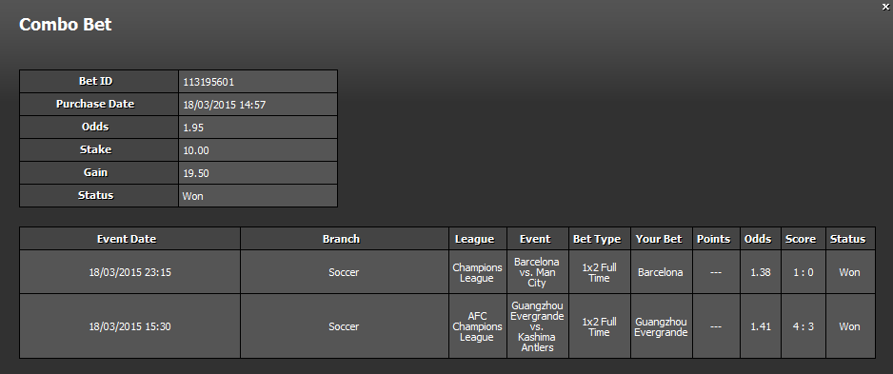Select the Guangzhou Evergrande vs. Kashima Antlers event
893x374 pixels.
(x=538, y=326)
